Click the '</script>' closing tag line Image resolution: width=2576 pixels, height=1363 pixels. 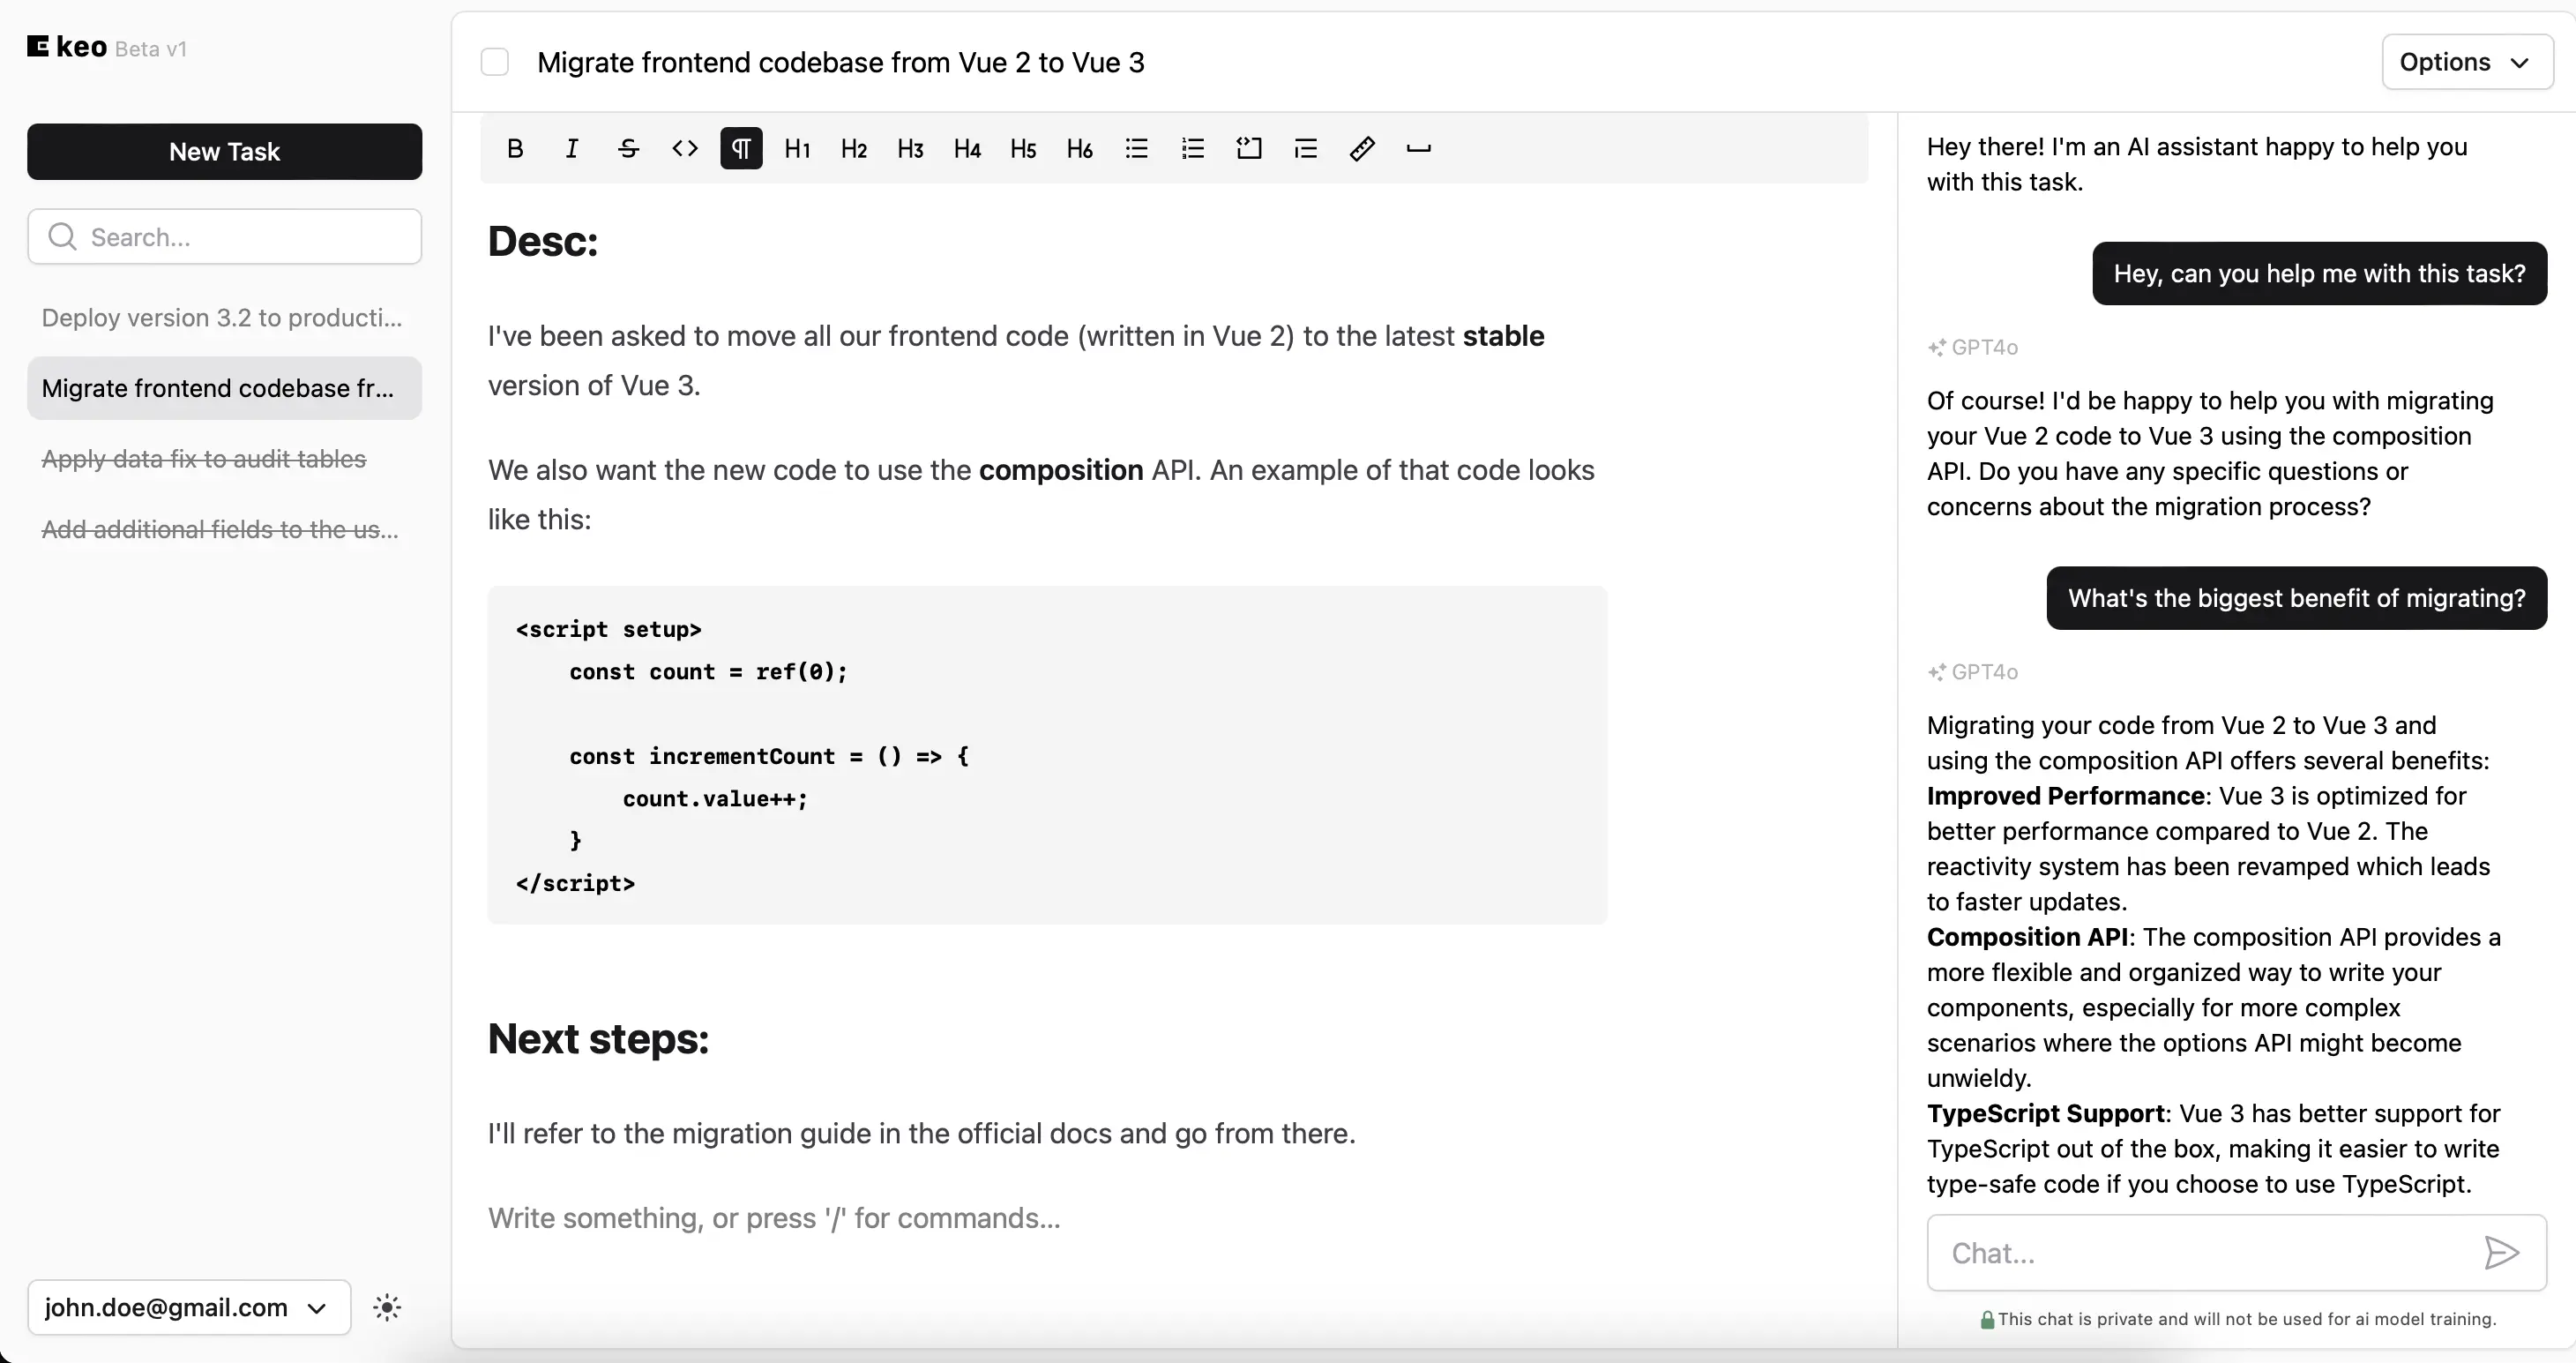tap(575, 883)
